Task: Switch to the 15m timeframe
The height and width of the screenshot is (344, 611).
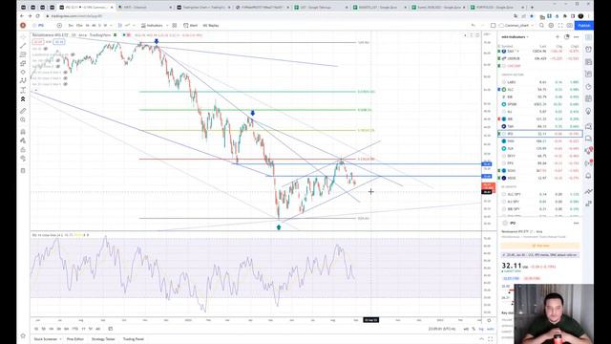Action: (79, 26)
